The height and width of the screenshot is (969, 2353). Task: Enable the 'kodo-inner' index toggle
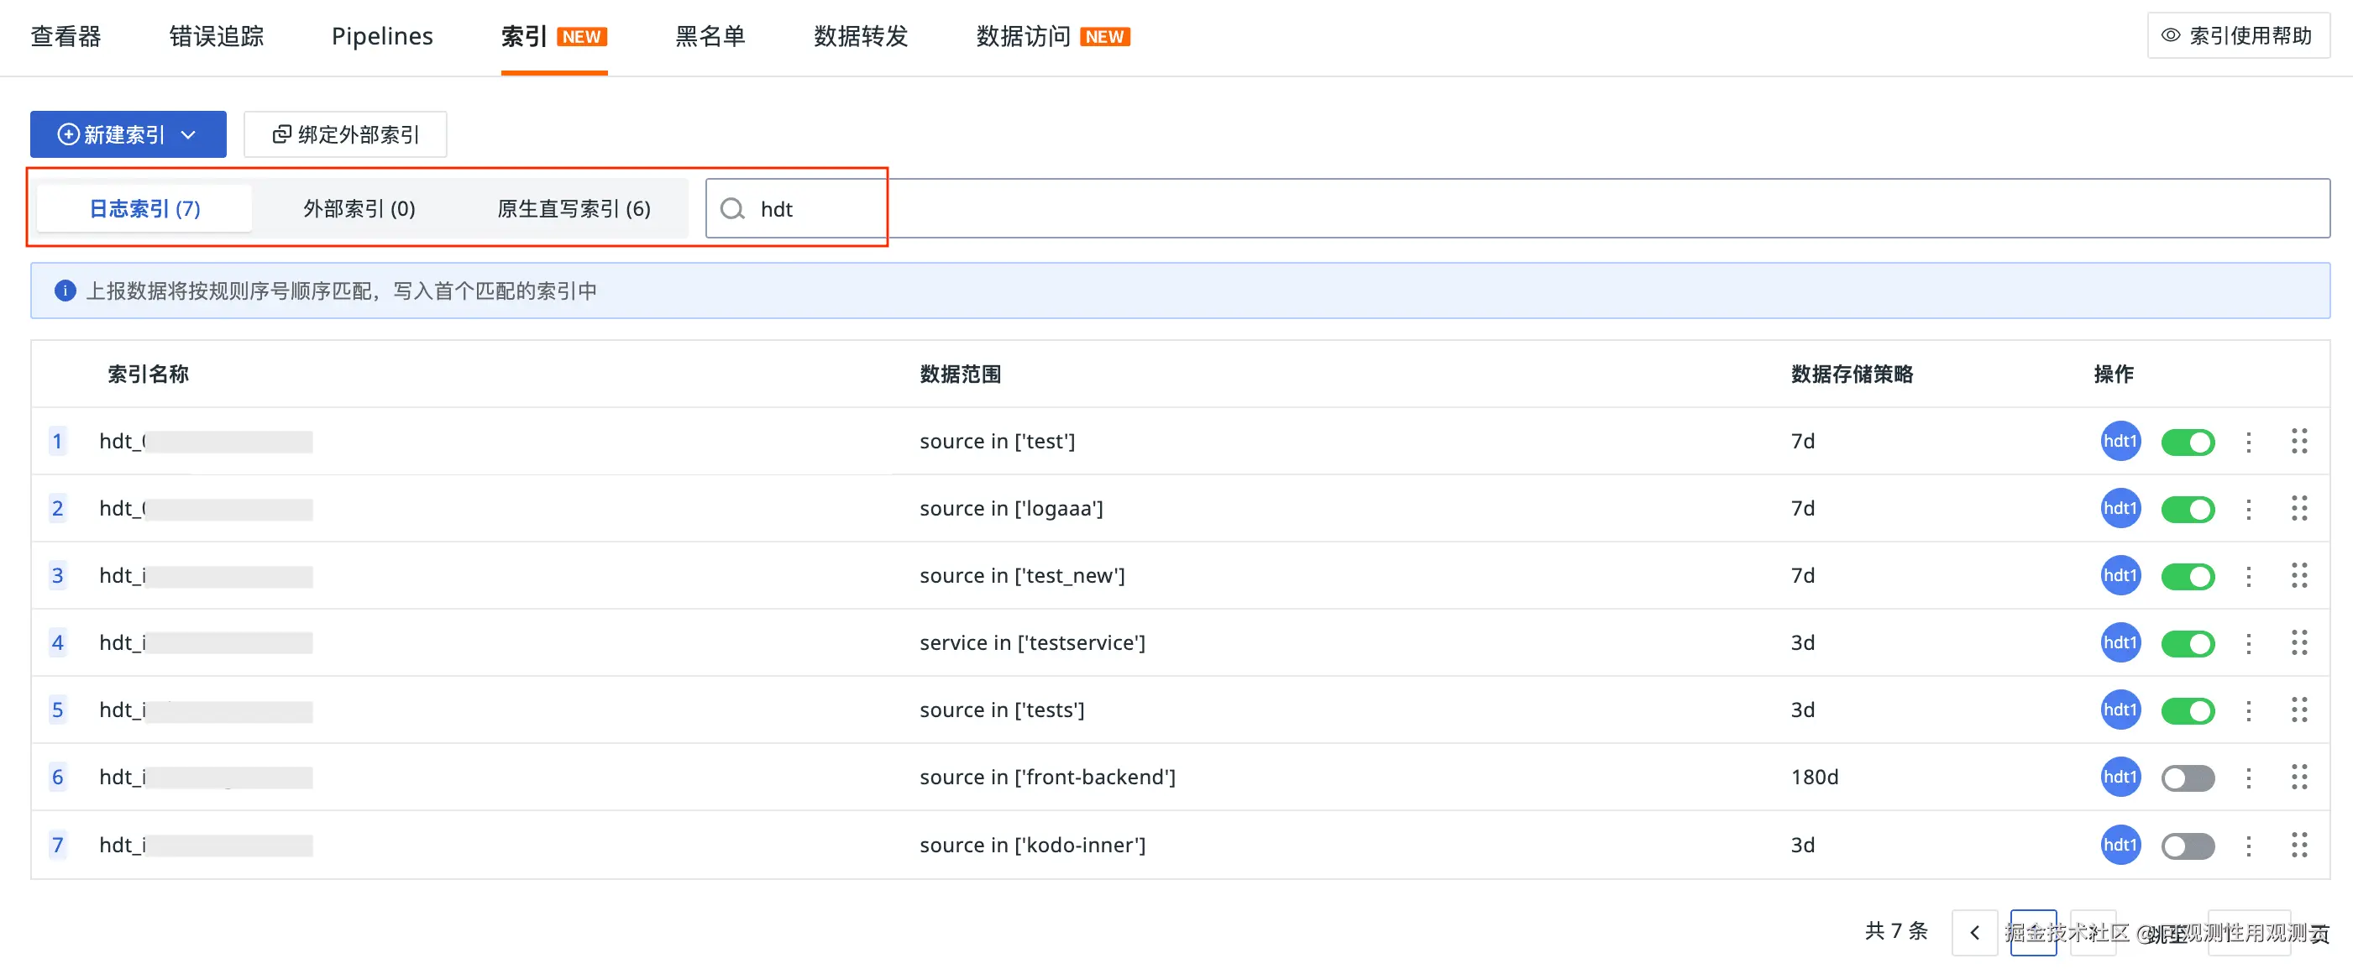point(2187,846)
